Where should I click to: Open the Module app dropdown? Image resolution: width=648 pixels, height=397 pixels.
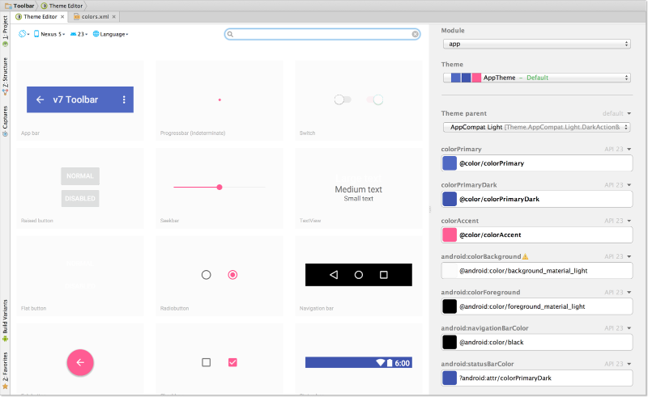coord(536,44)
